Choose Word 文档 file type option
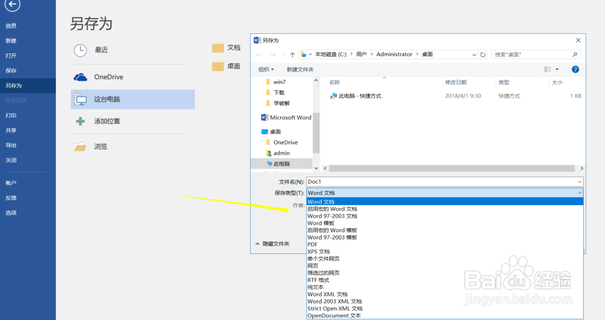 tap(445, 201)
